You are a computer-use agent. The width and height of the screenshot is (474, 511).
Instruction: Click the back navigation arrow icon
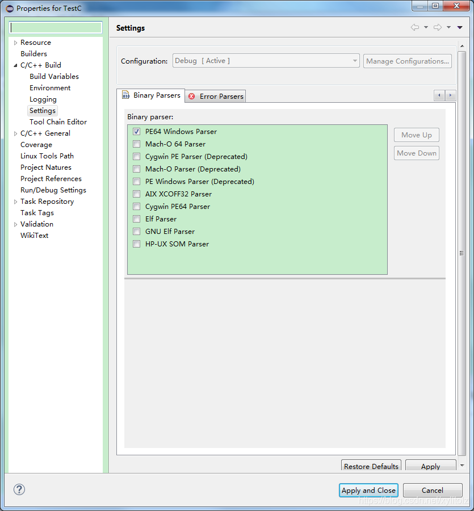click(x=416, y=27)
